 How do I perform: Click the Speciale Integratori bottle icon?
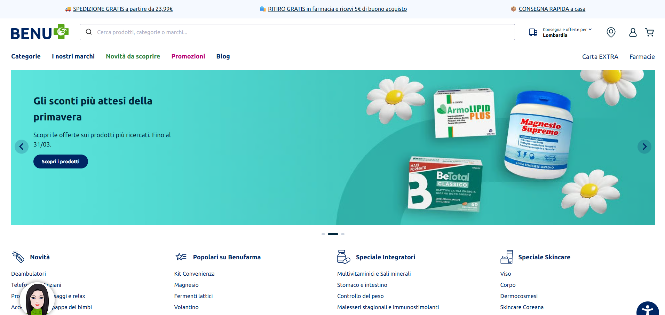(x=343, y=257)
